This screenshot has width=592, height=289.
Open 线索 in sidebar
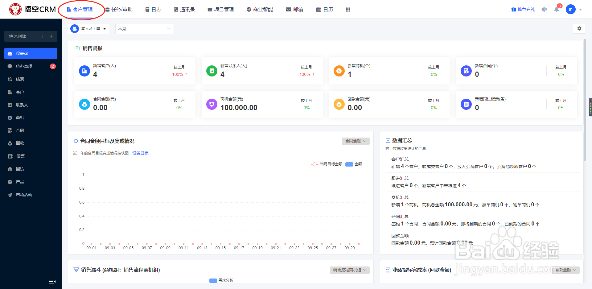point(31,79)
